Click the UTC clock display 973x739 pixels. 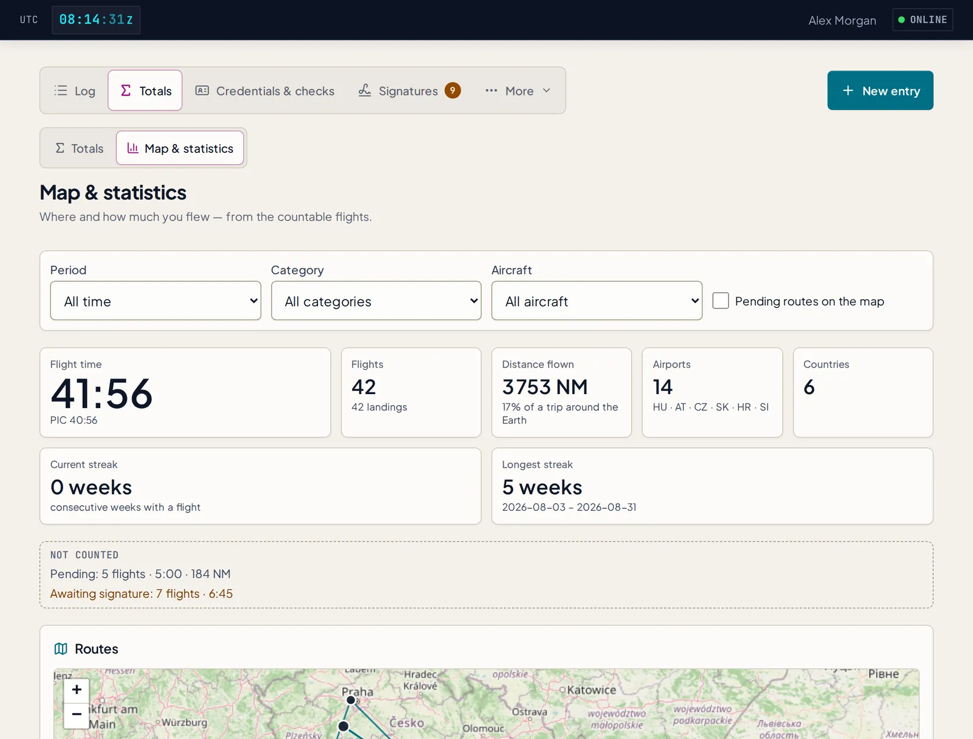point(96,20)
